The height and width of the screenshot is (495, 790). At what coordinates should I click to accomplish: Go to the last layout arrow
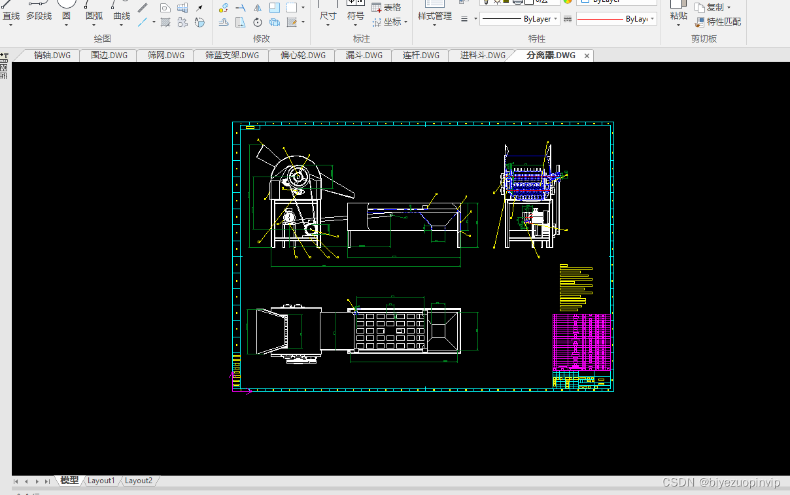point(46,481)
